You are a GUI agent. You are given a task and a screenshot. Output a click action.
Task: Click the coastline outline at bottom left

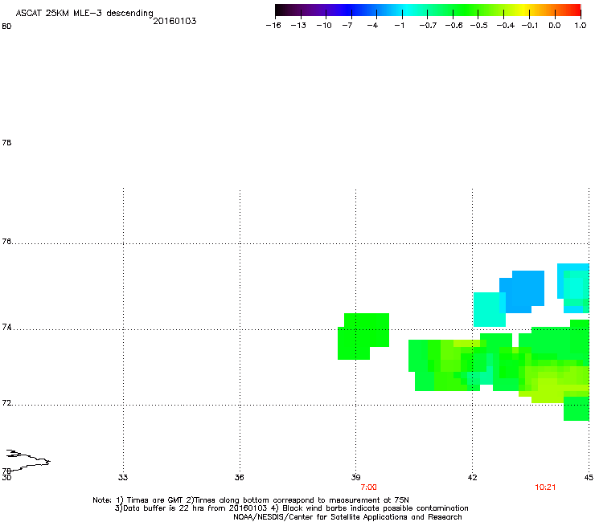pos(28,460)
